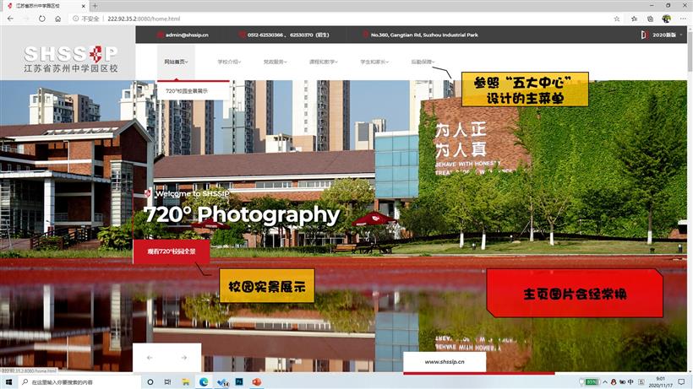693x389 pixels.
Task: Open the notification center icon
Action: click(x=681, y=382)
